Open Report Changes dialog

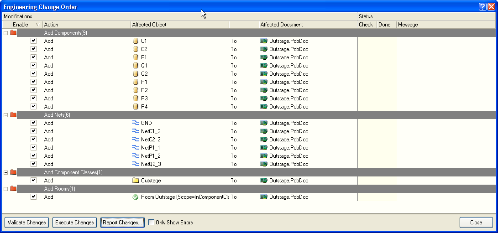122,223
